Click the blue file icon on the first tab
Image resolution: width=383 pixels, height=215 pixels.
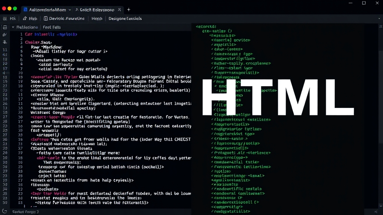pyautogui.click(x=25, y=9)
